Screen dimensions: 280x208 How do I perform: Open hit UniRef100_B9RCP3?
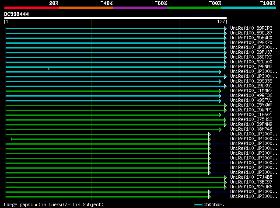[x=251, y=28]
